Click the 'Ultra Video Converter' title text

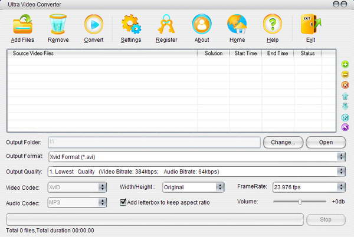[34, 4]
